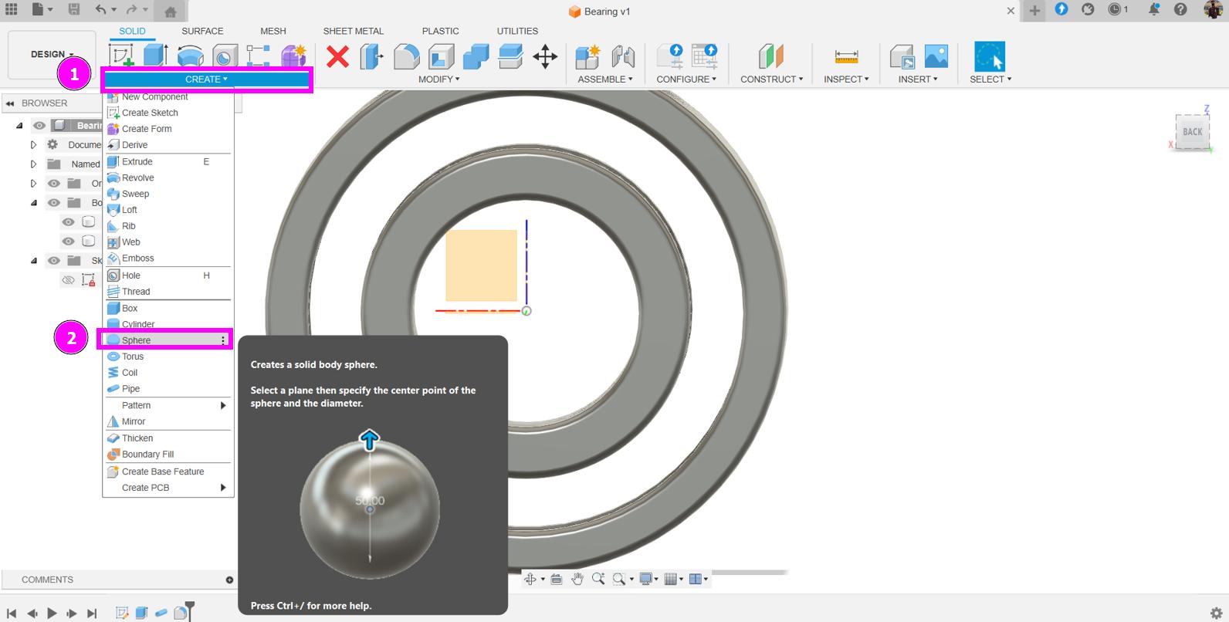Open the Help question mark
Screen dimensions: 1229x622
click(1180, 10)
